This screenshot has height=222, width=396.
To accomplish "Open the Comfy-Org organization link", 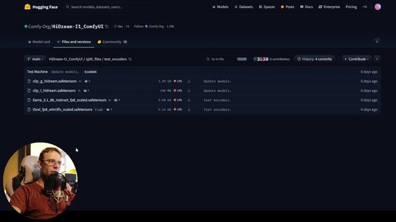I will (x=39, y=27).
